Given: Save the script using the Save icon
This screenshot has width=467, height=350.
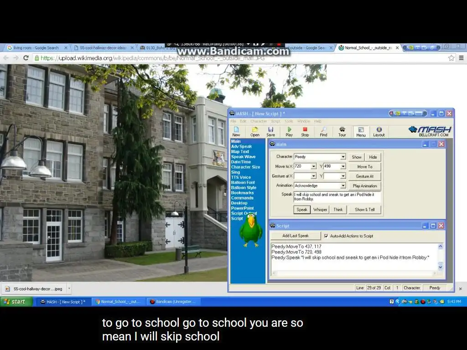Looking at the screenshot, I should [271, 132].
